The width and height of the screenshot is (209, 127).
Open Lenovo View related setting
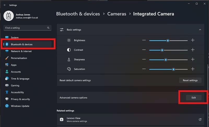130,119
